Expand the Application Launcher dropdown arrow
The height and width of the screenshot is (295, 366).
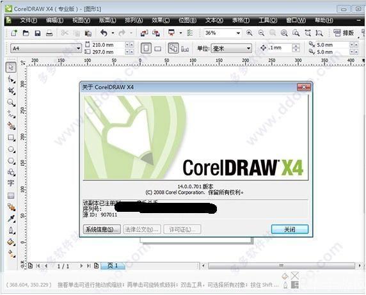(x=180, y=33)
